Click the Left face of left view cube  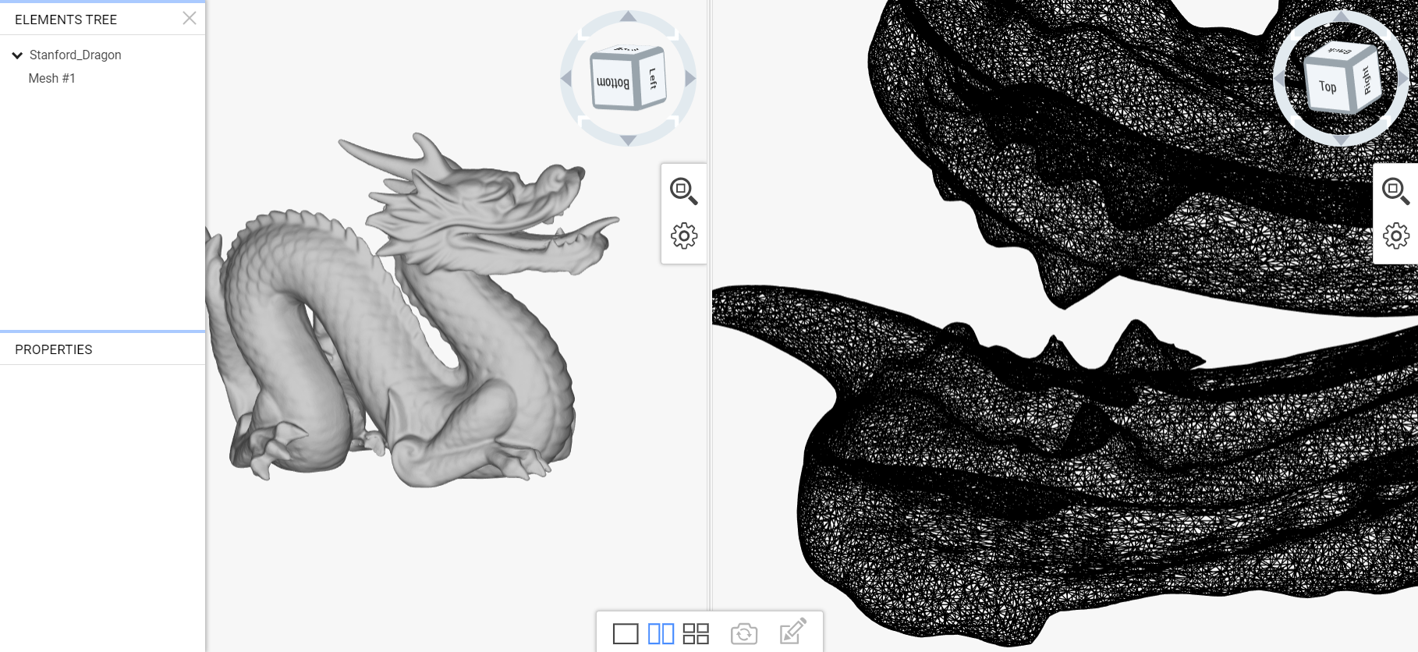point(654,78)
